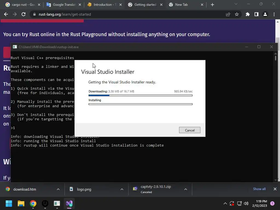
Task: Expand options for captvty zip download
Action: (x=186, y=189)
